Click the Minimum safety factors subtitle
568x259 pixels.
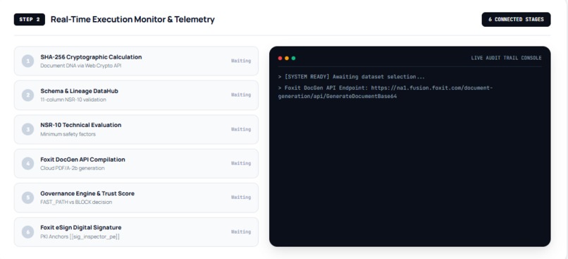coord(68,134)
